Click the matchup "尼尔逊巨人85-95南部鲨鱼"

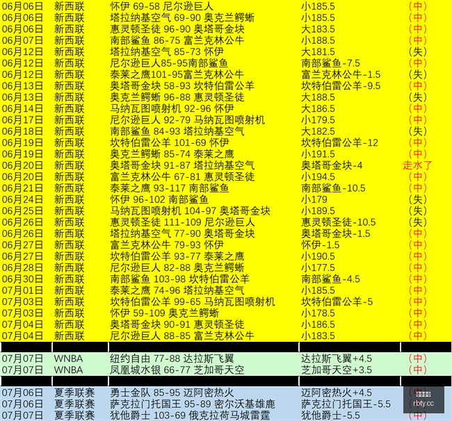pos(169,63)
